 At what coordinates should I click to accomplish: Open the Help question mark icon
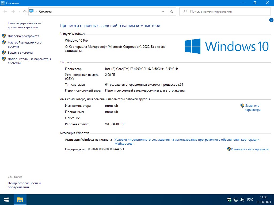(x=271, y=20)
